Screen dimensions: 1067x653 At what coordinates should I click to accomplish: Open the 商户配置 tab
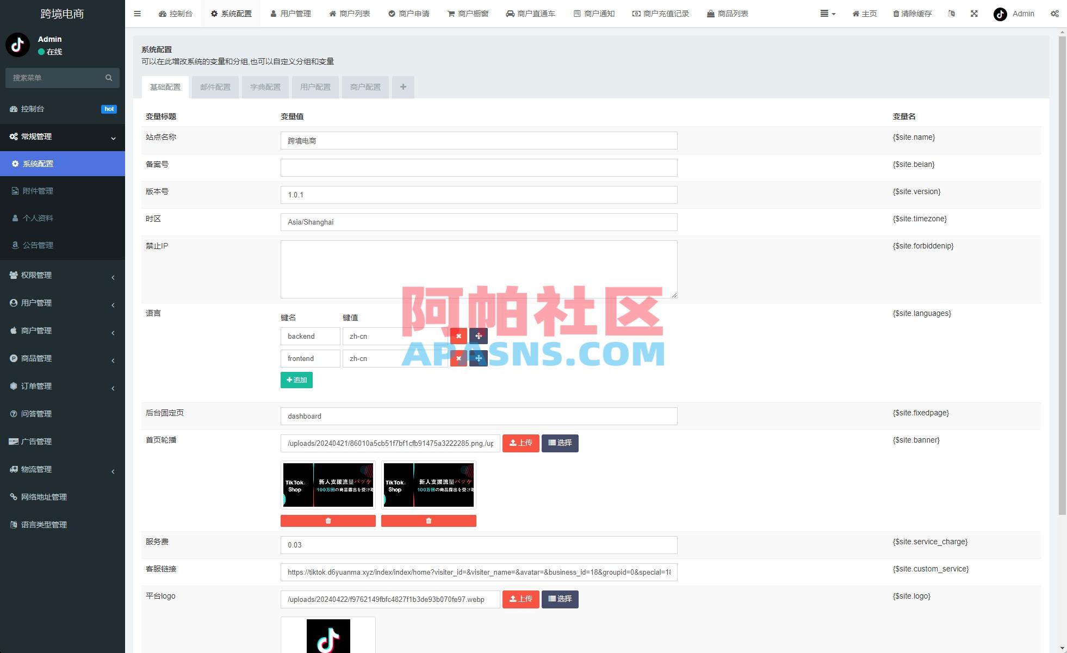pos(365,87)
